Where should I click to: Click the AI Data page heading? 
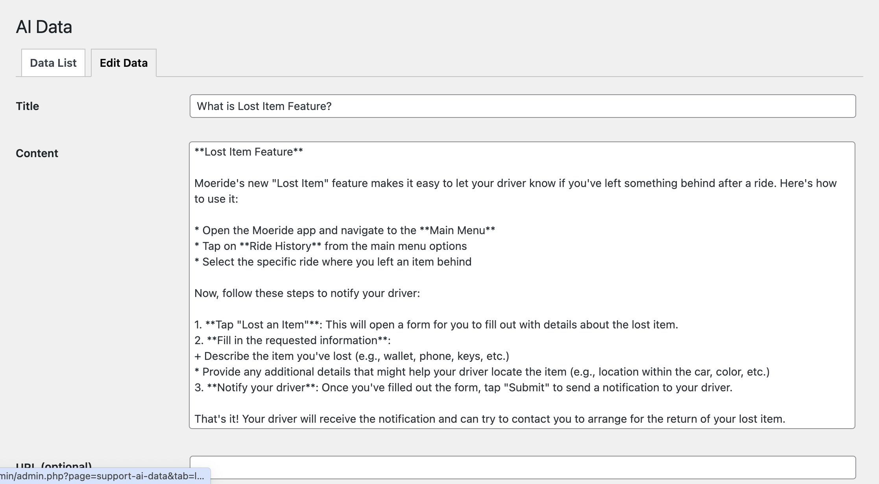[x=44, y=27]
